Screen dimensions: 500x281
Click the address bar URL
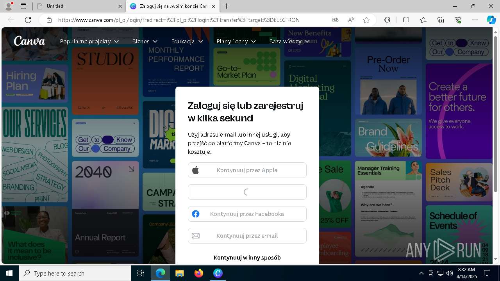[179, 20]
